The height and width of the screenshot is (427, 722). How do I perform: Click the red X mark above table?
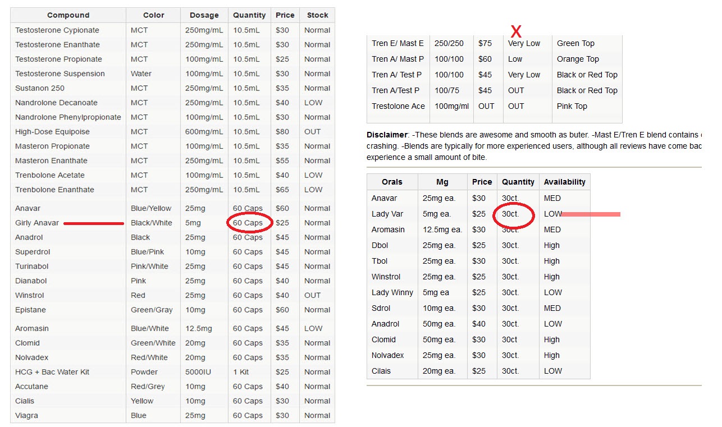(515, 31)
